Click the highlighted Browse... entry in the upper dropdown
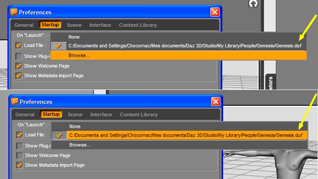Viewport: 318px width, 179px height. coord(178,55)
